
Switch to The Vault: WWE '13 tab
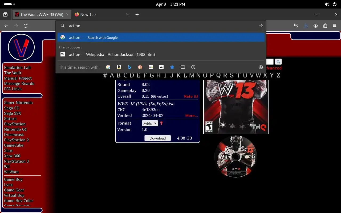[42, 15]
